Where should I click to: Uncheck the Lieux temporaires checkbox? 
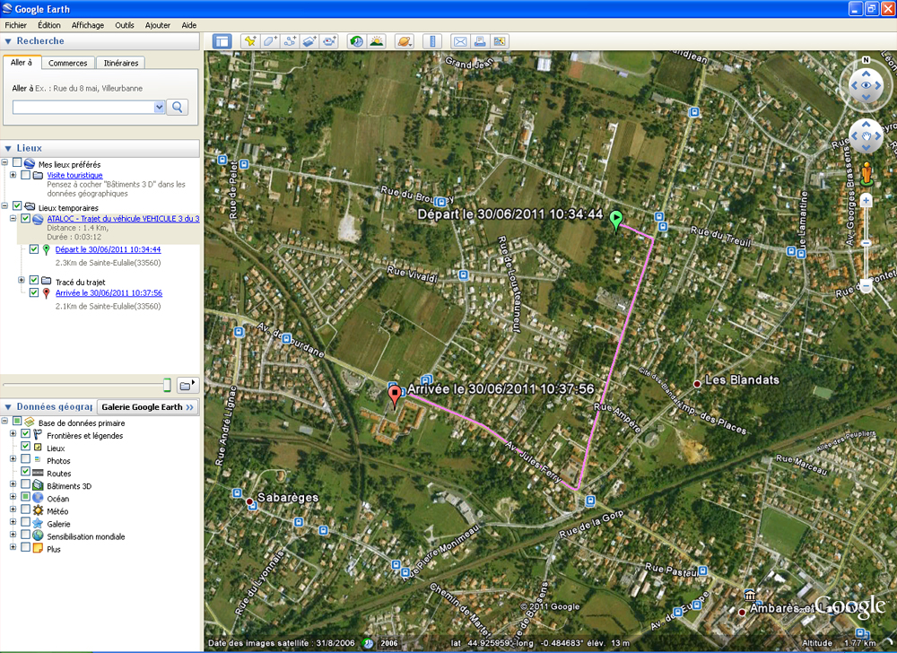coord(17,206)
